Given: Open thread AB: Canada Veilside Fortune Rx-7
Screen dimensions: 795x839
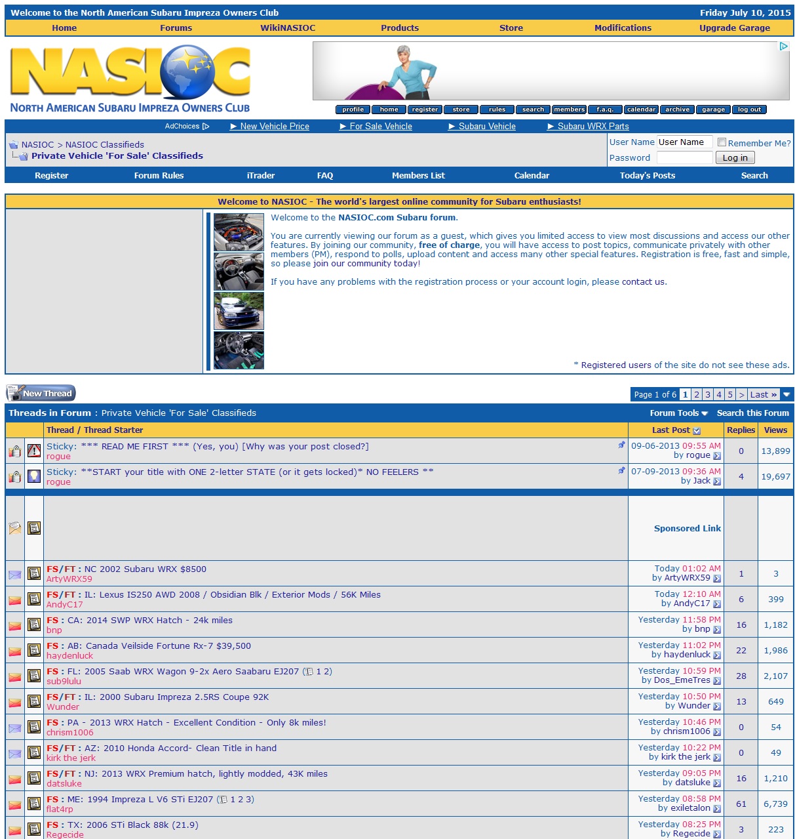Looking at the screenshot, I should click(159, 645).
